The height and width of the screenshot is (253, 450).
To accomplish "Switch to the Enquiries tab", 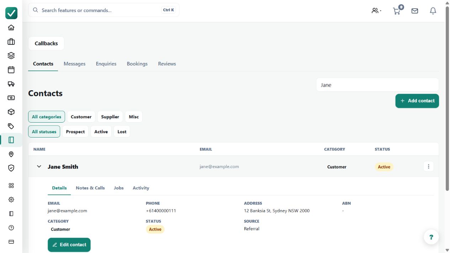I will point(106,64).
